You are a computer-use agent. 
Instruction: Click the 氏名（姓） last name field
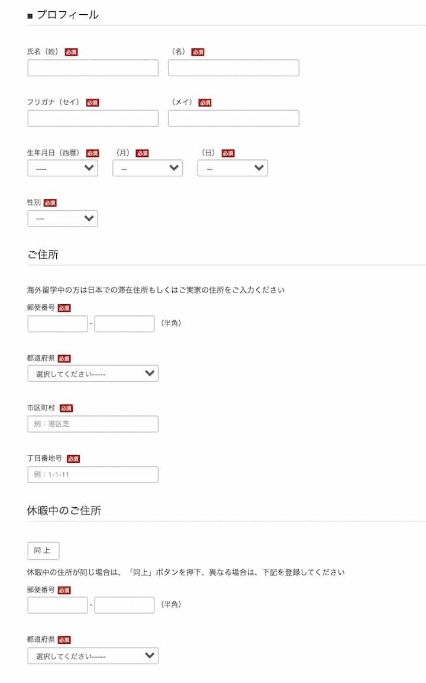tap(93, 68)
